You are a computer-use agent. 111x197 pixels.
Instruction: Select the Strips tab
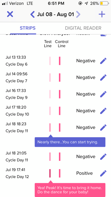(28, 28)
